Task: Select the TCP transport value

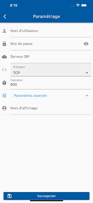Action: tap(16, 73)
